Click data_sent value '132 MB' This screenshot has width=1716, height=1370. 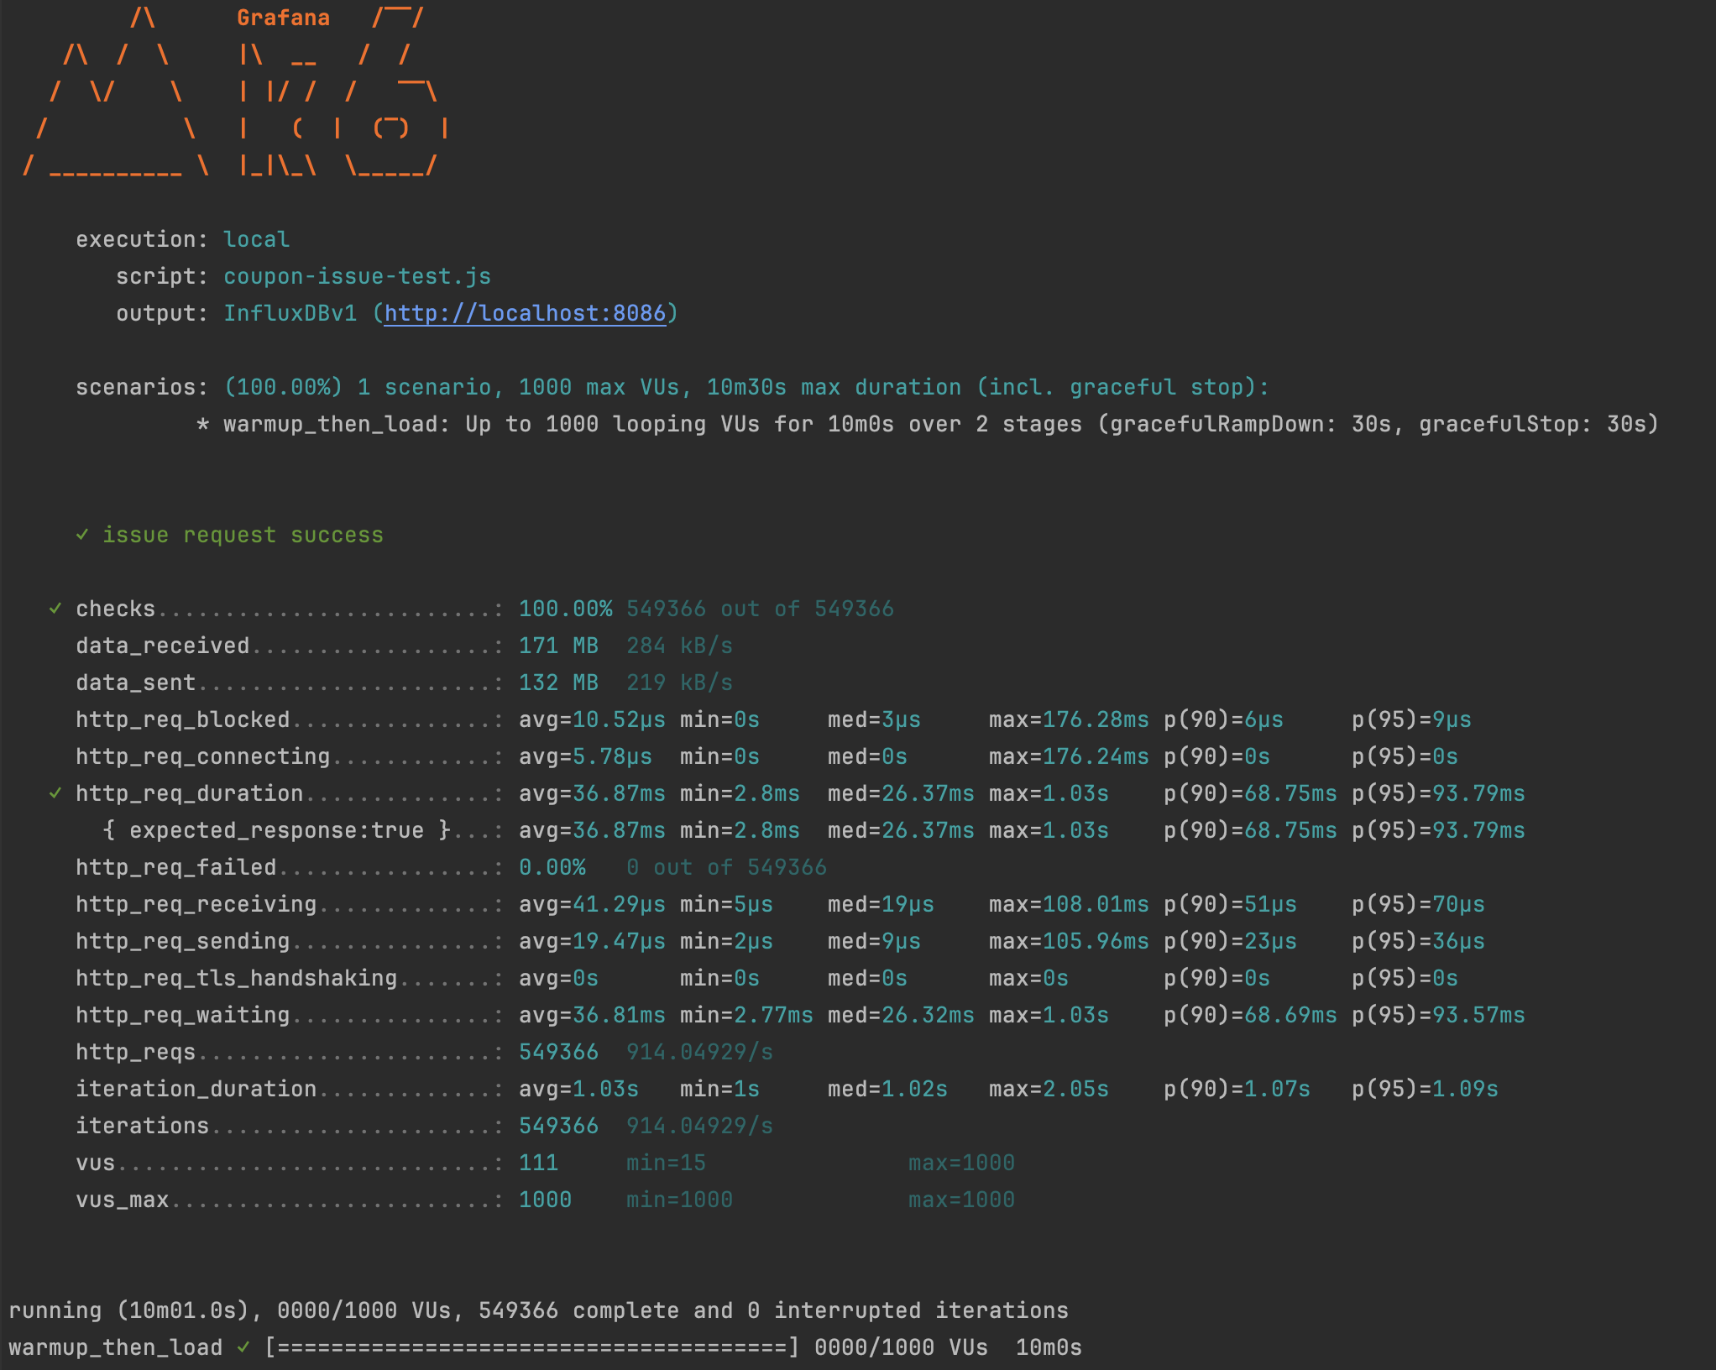[x=558, y=682]
